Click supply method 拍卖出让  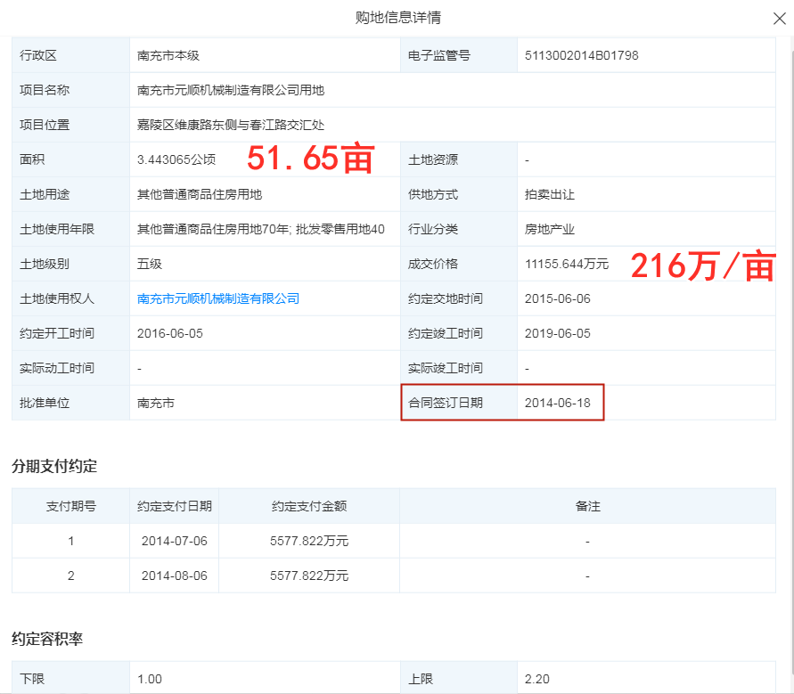pos(550,194)
